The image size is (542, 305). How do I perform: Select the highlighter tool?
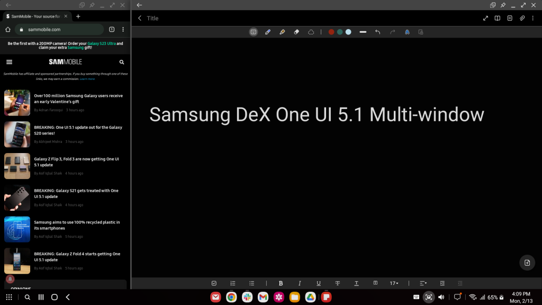tap(282, 32)
